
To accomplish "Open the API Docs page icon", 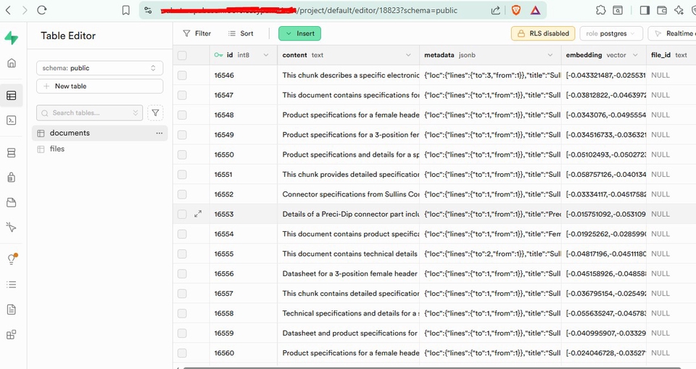I will [x=12, y=310].
